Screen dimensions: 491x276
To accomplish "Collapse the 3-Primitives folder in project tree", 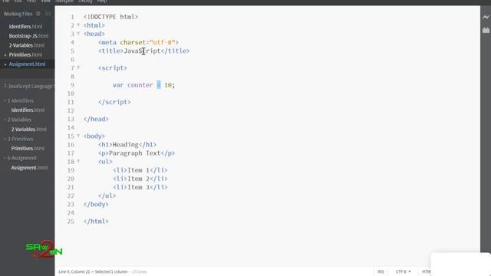I will [5, 139].
